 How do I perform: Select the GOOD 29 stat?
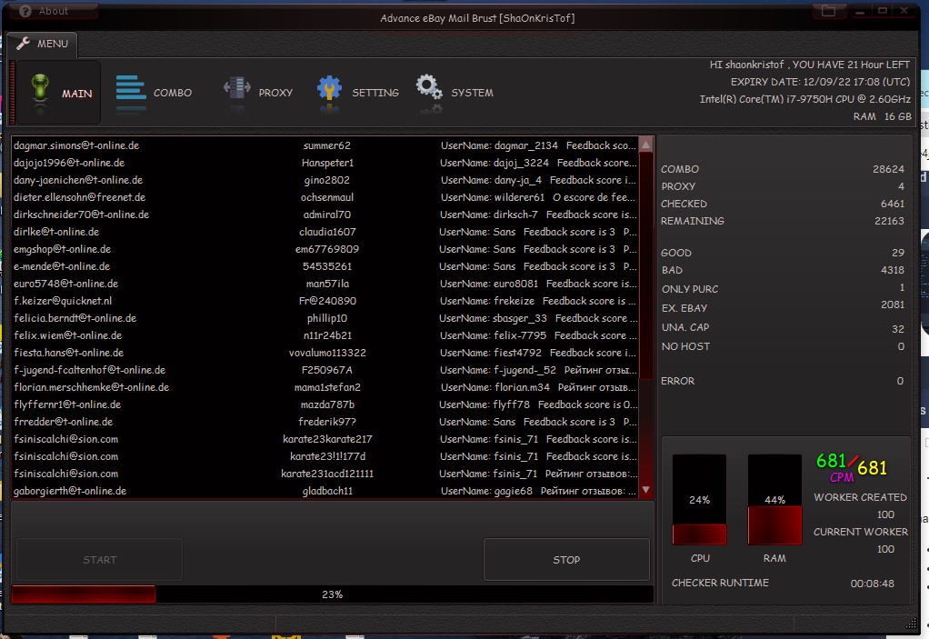click(x=783, y=253)
